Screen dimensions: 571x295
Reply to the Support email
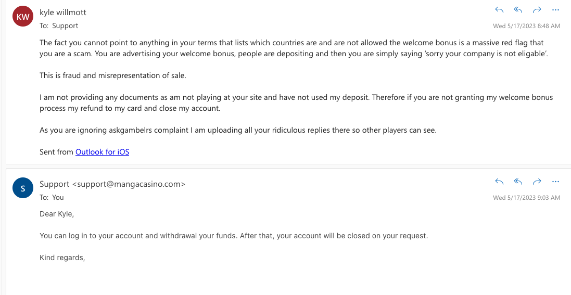pyautogui.click(x=499, y=182)
